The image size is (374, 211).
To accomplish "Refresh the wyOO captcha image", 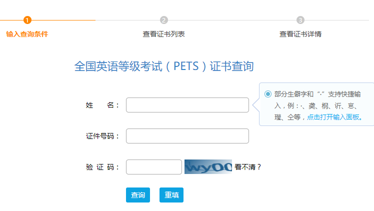I will [208, 166].
